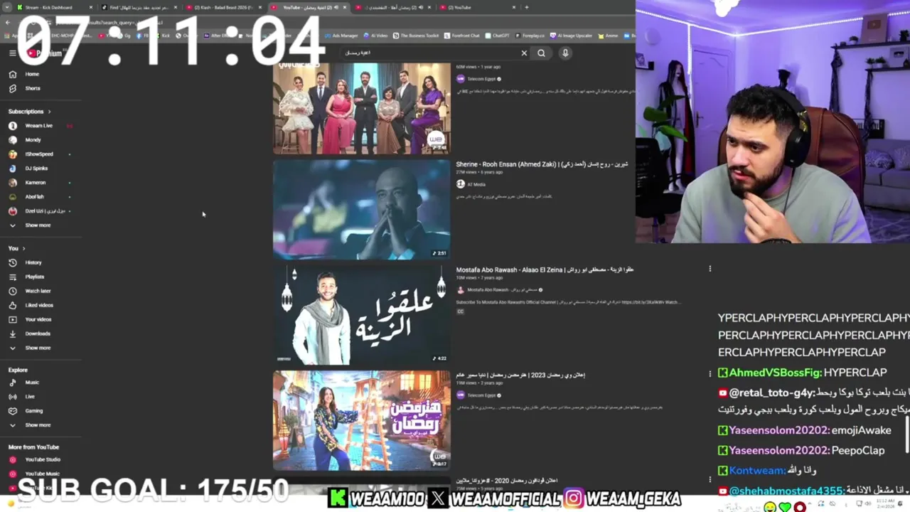910x512 pixels.
Task: Open Mostafa Abo Rawash - Alaao El Zeina title
Action: click(x=545, y=270)
